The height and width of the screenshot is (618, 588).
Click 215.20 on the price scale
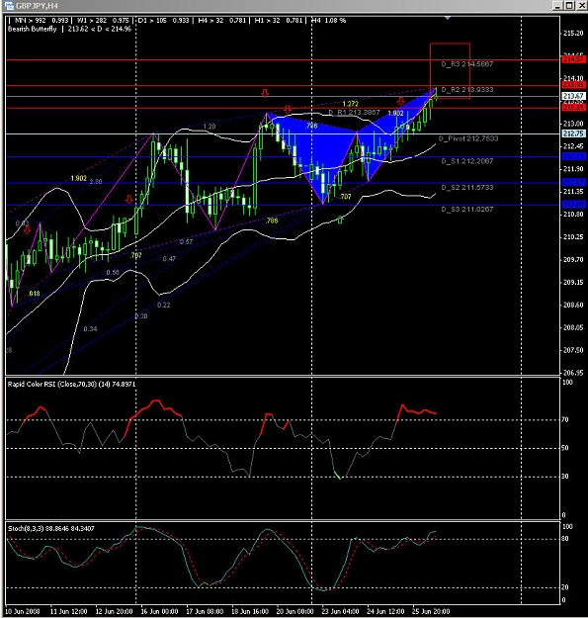(x=573, y=34)
